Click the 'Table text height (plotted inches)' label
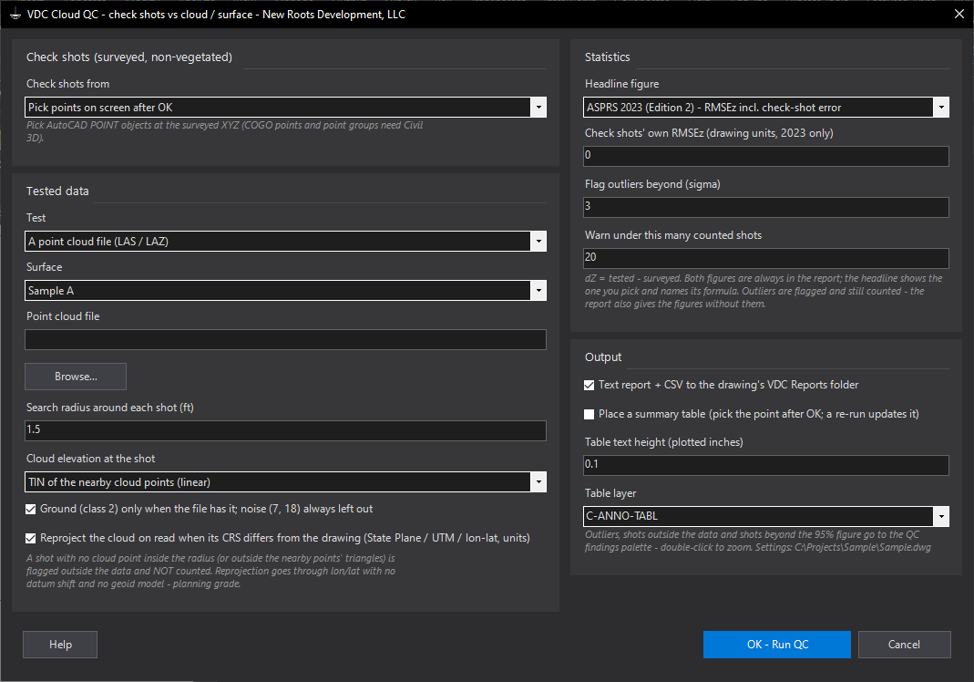This screenshot has height=682, width=974. pos(663,442)
